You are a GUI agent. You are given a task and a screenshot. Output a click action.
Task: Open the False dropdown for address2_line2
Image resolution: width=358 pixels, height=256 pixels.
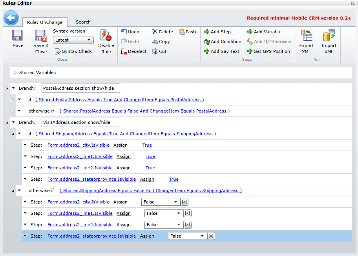tap(164, 225)
